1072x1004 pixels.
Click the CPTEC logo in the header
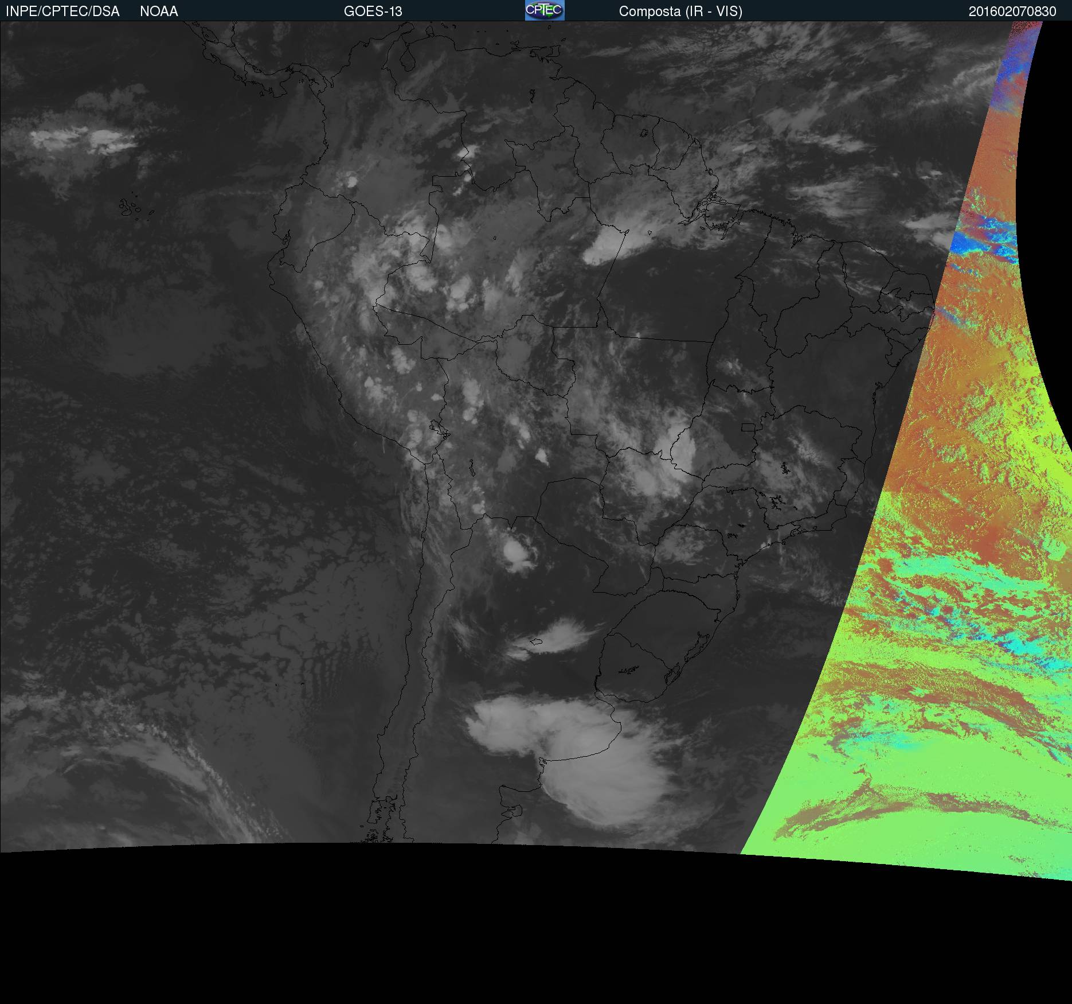coord(545,10)
